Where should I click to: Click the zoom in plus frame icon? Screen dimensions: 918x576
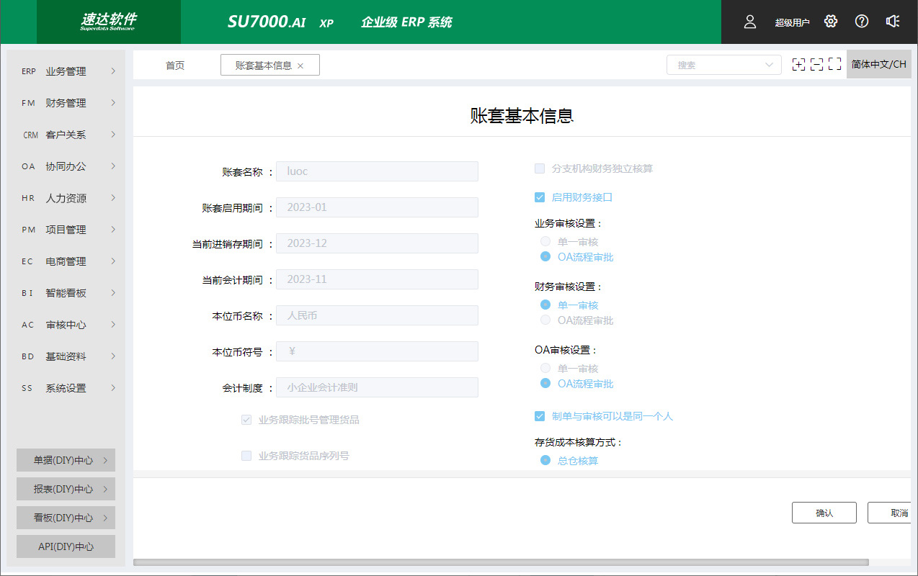[798, 65]
